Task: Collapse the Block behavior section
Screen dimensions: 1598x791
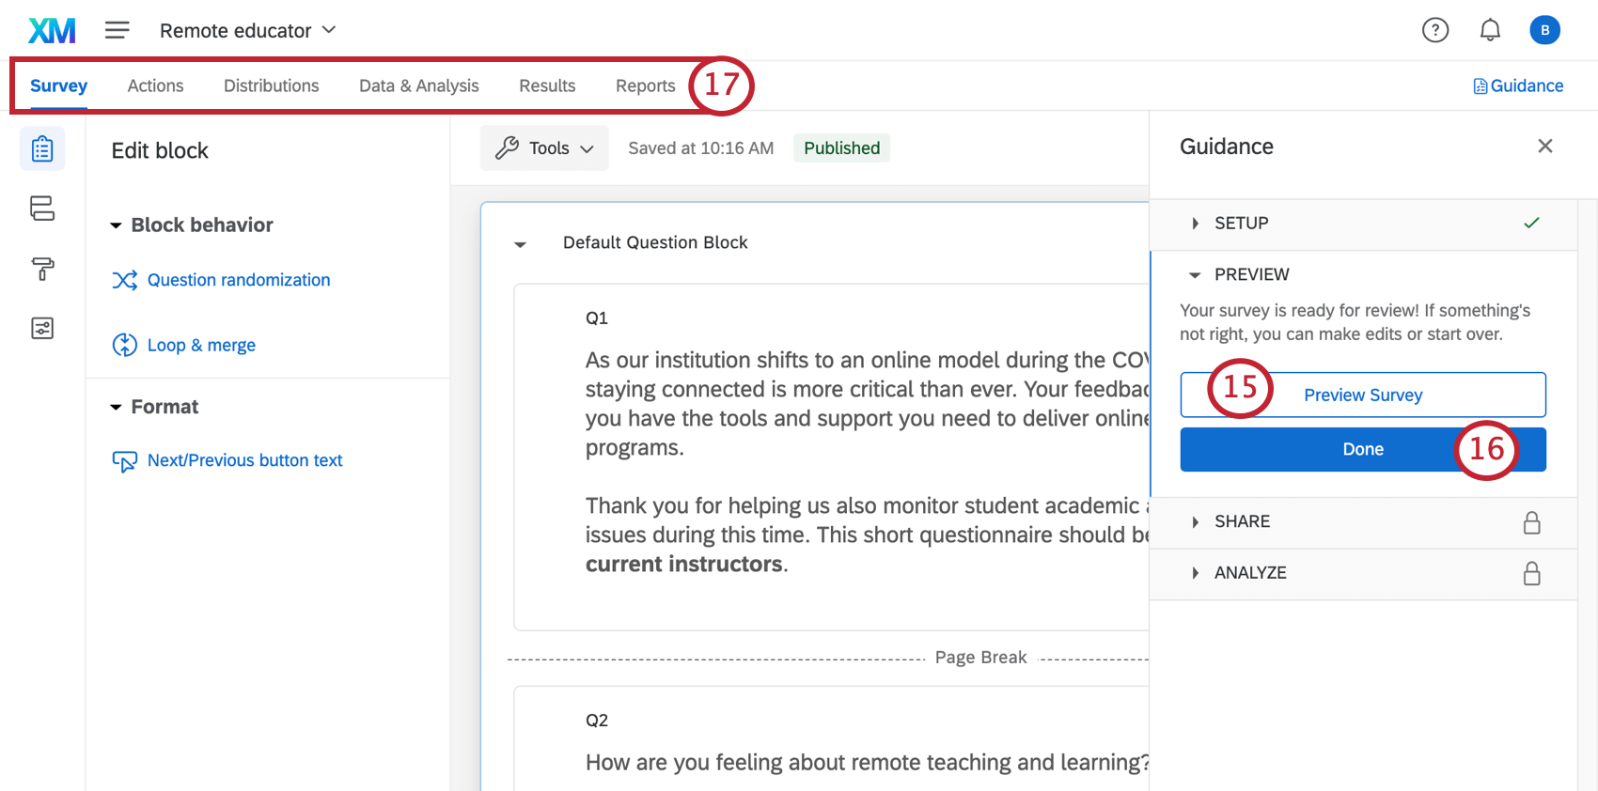Action: click(x=116, y=225)
